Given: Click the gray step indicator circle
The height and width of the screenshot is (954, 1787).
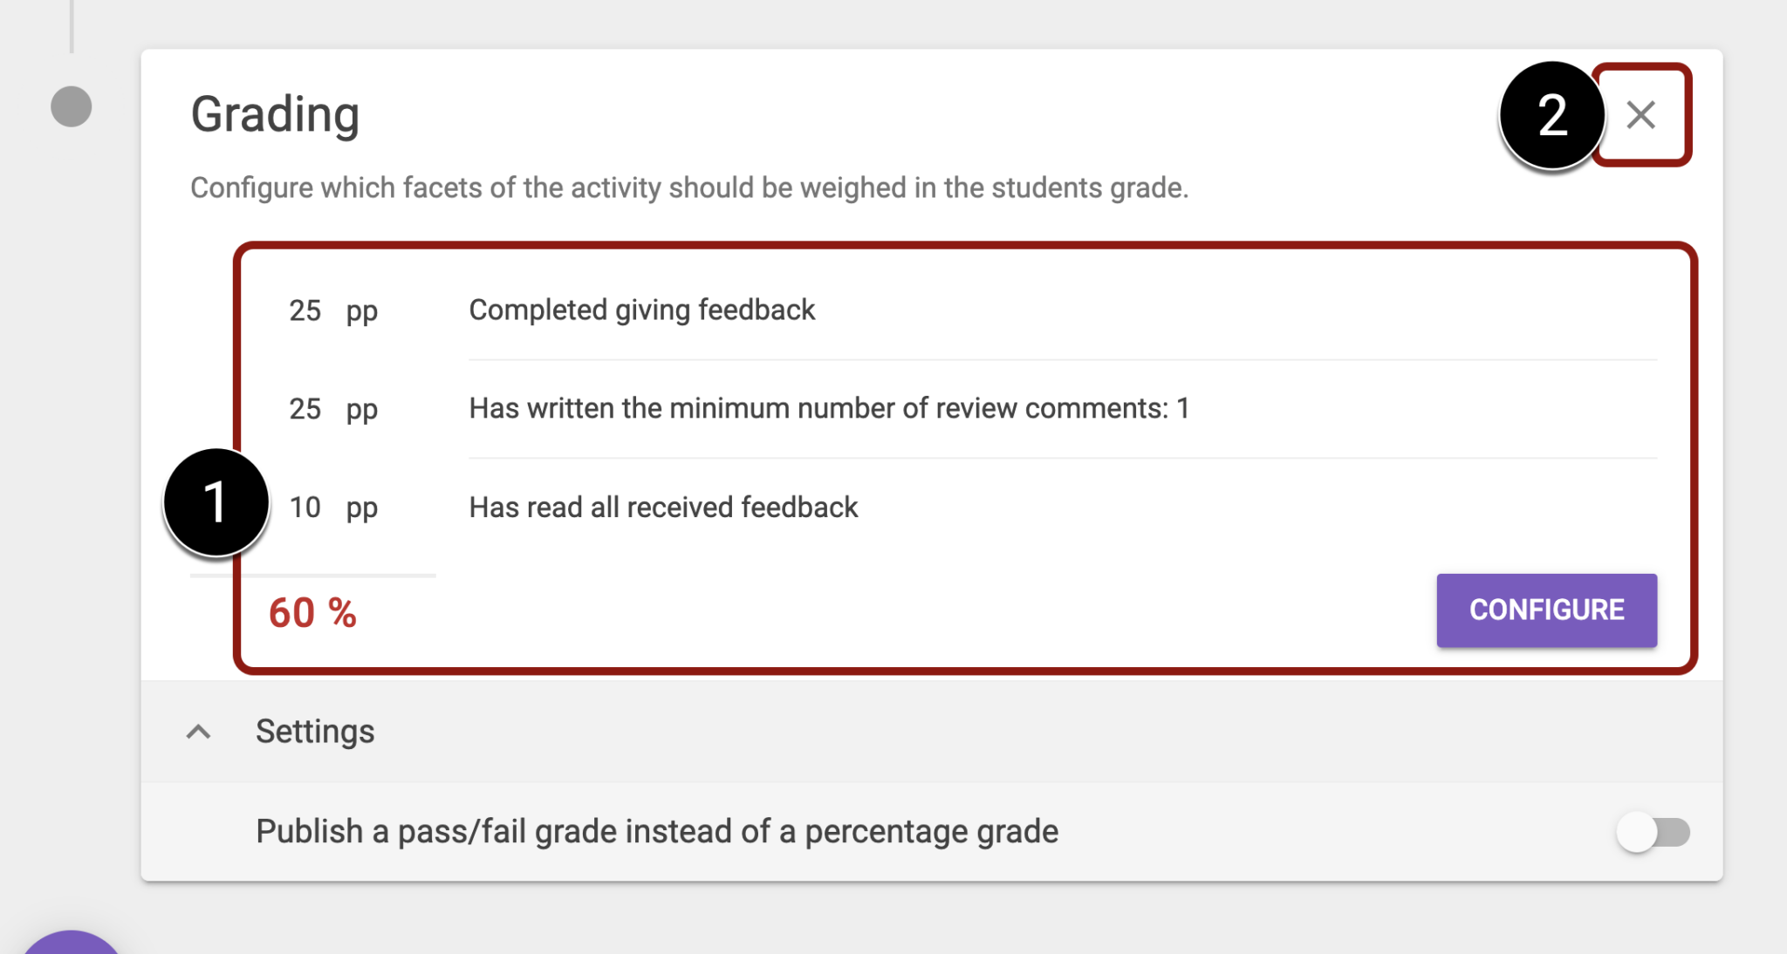Looking at the screenshot, I should [70, 105].
